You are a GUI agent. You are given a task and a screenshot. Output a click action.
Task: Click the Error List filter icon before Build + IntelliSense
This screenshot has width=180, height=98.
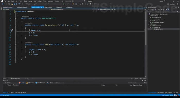coord(48,83)
